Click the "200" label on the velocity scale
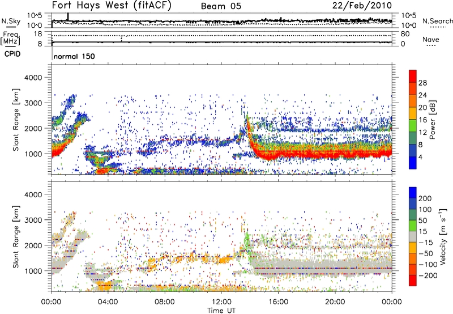This screenshot has height=314, width=453. point(425,198)
